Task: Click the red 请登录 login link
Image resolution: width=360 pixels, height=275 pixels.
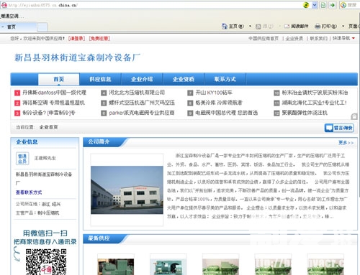Action: (76, 38)
